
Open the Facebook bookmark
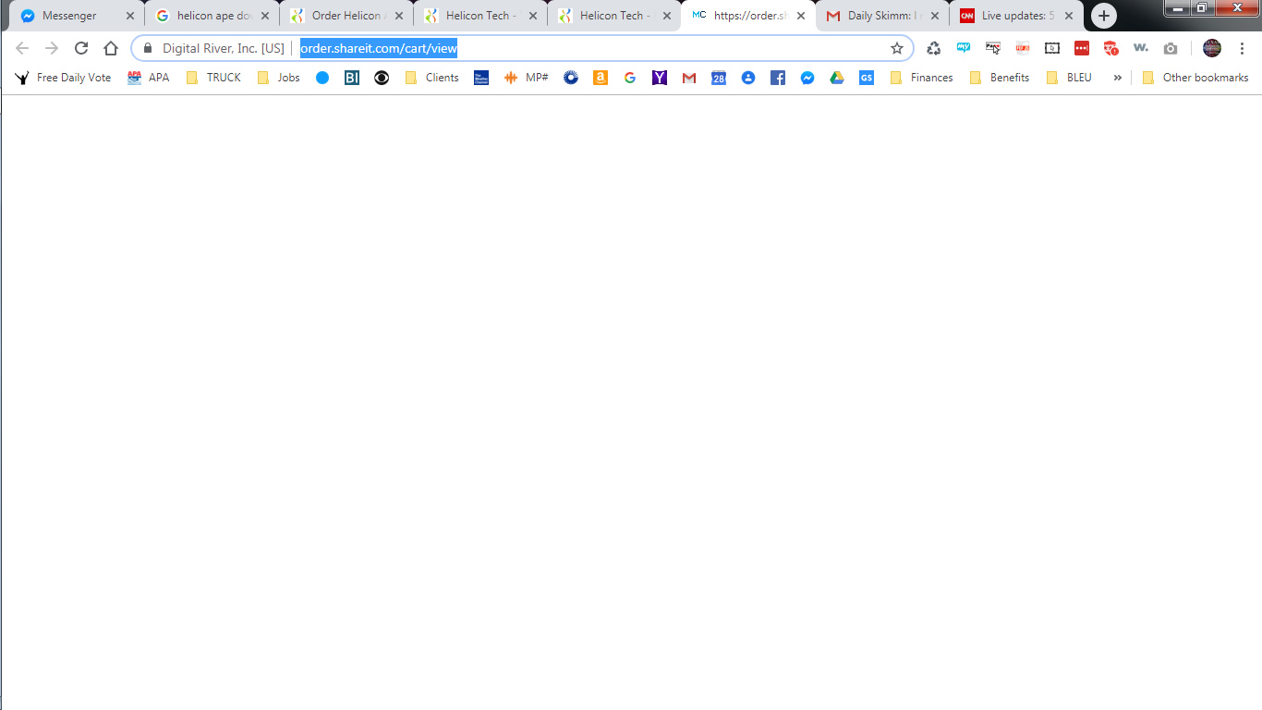click(777, 78)
